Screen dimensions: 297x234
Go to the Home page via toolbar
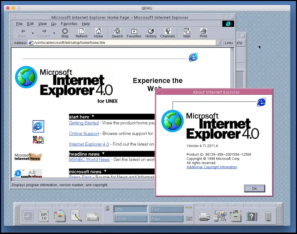pyautogui.click(x=98, y=33)
